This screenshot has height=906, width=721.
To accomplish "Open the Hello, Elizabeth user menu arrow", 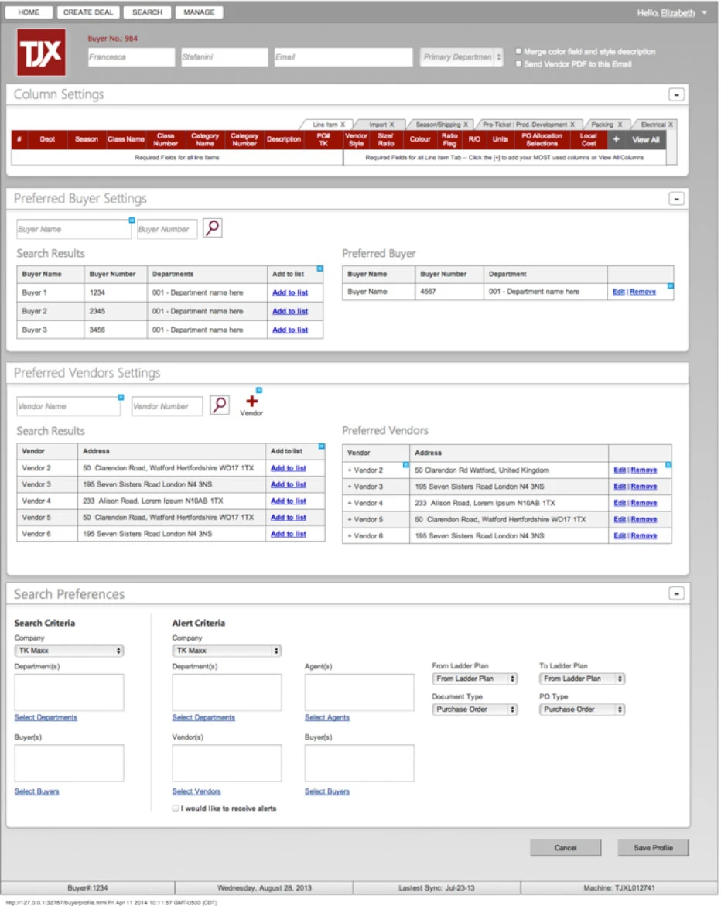I will (x=704, y=12).
